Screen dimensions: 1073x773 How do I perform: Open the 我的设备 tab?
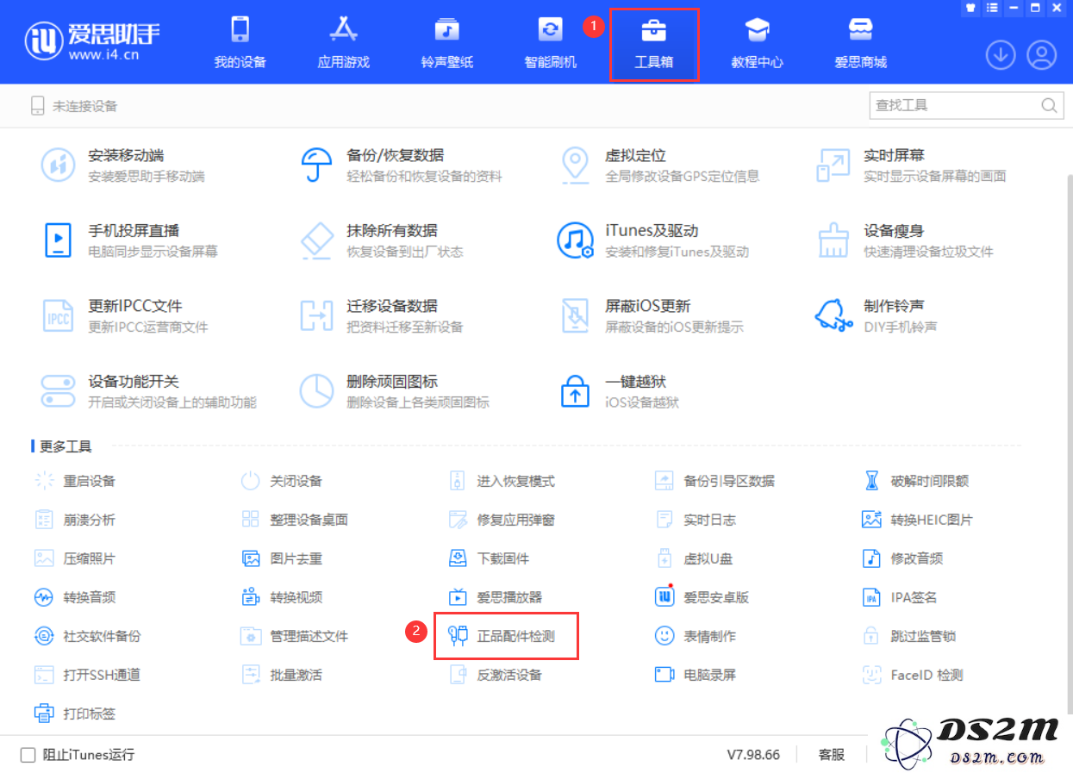[x=240, y=43]
